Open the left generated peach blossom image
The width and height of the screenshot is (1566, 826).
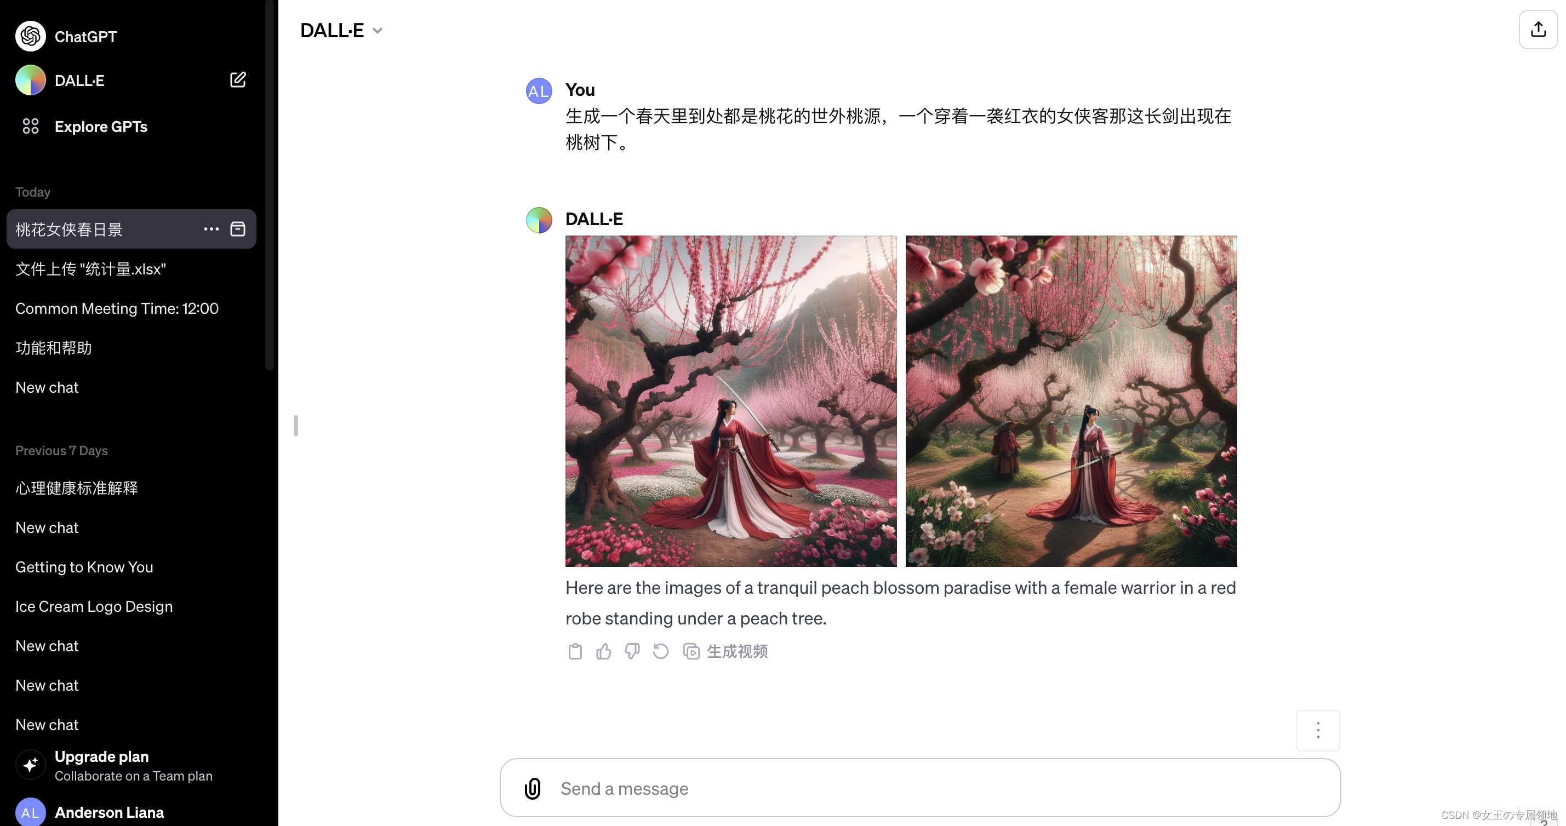(731, 401)
